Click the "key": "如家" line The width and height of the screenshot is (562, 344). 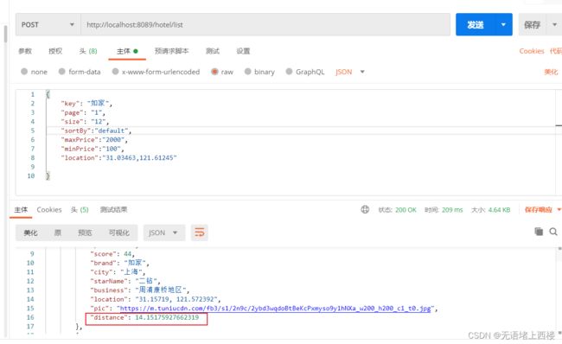(x=86, y=103)
